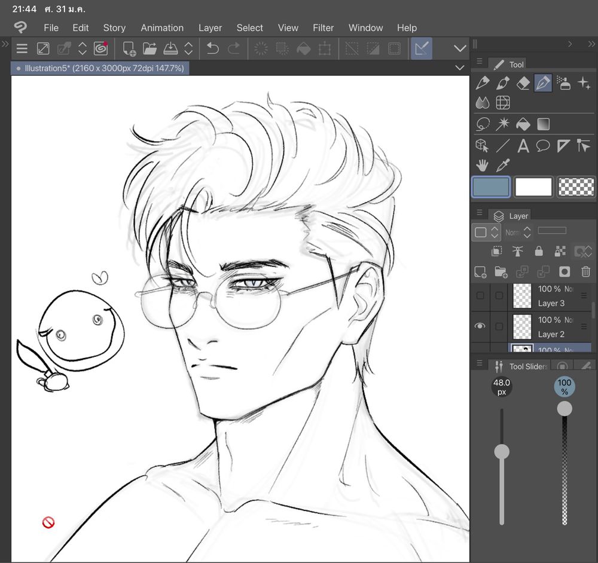Toggle the lock layer icon
Viewport: 598px width, 563px height.
pyautogui.click(x=539, y=251)
